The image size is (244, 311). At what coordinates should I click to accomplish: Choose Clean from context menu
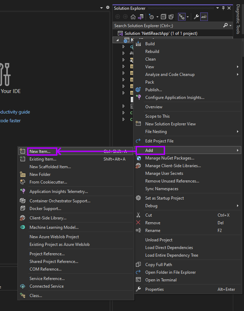pos(151,59)
